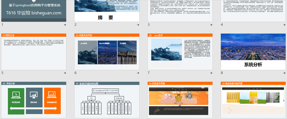
Task: Click the transition star beneath slide 3
Action: click(211, 25)
